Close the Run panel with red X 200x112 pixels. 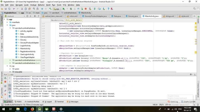(x=5, y=94)
